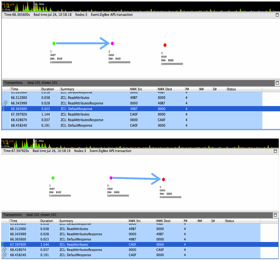Select highlighted 67.397920 ReadAttributes row, lower table

pyautogui.click(x=140, y=244)
